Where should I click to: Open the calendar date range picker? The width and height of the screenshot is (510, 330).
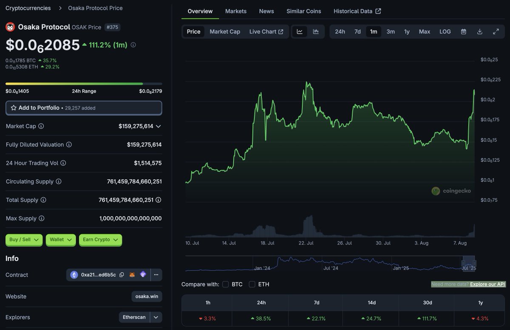(x=464, y=32)
